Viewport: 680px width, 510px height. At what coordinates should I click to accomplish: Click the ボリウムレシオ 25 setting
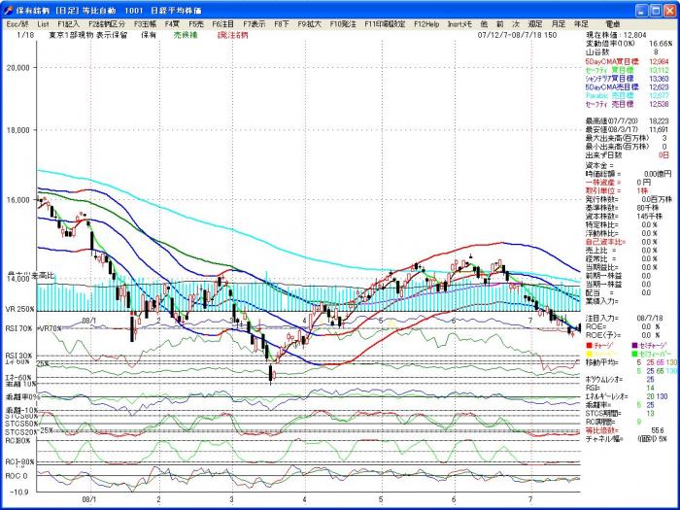[x=621, y=380]
